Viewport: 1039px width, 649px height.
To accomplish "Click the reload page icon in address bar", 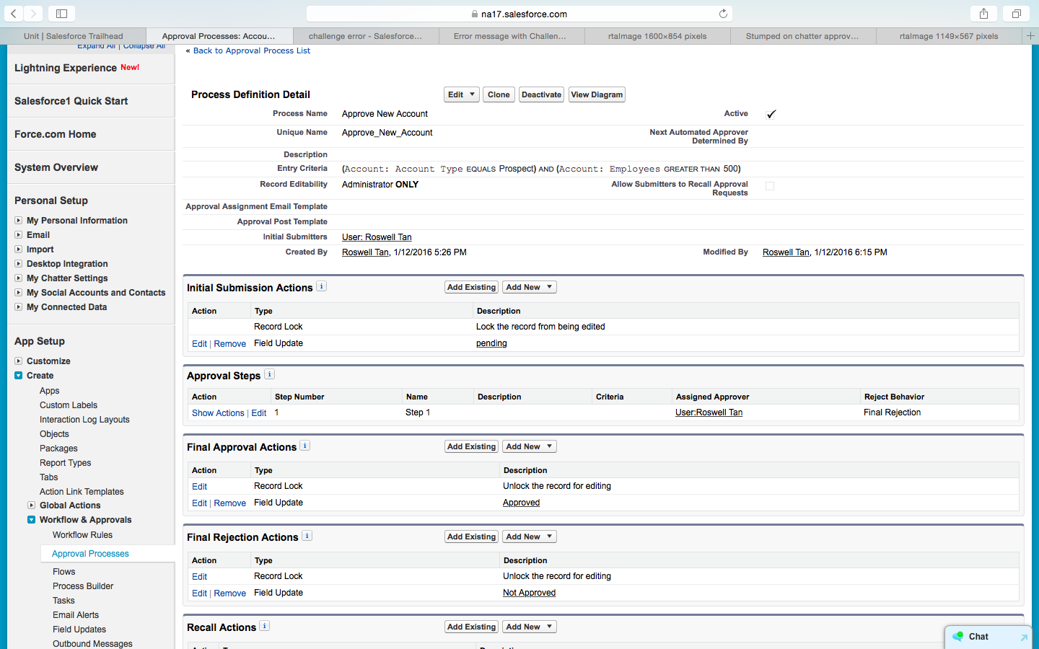I will (x=723, y=14).
